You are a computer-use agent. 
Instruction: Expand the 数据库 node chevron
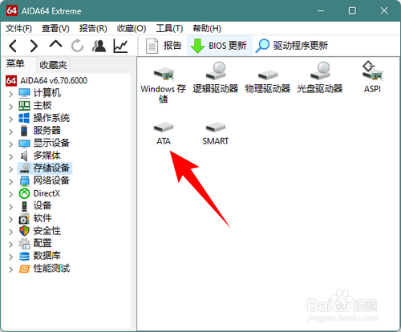[x=10, y=257]
